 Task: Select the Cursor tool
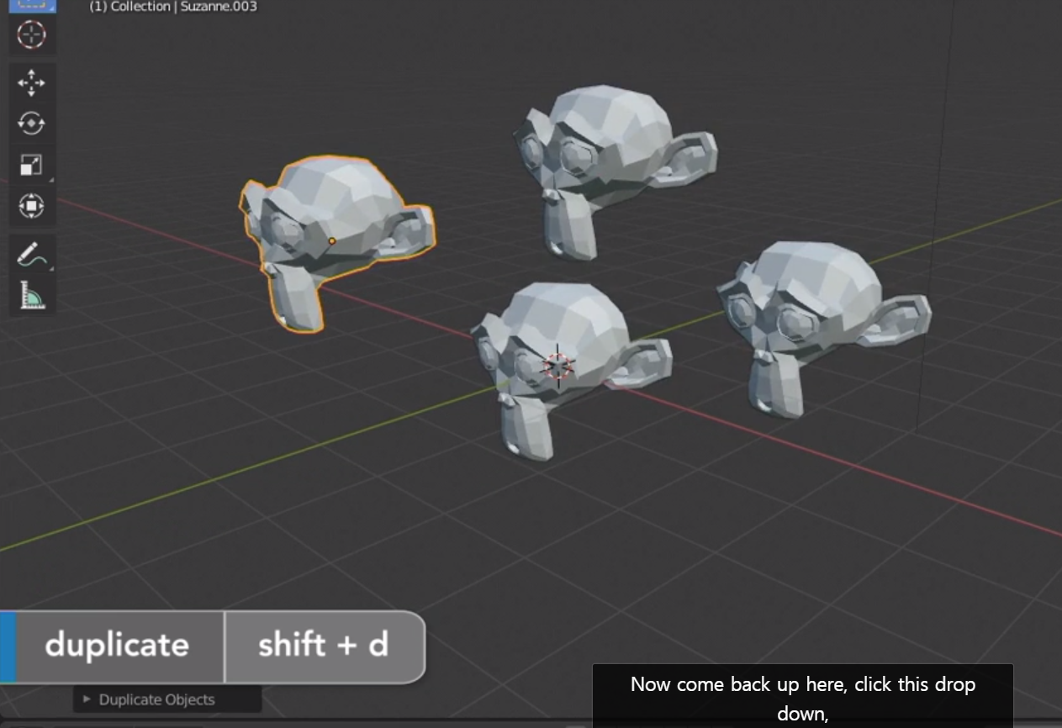pyautogui.click(x=32, y=34)
